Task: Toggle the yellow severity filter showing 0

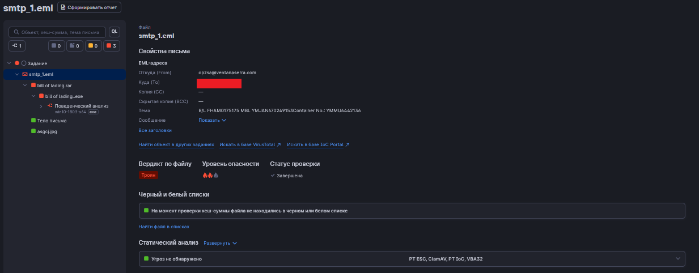Action: tap(93, 46)
